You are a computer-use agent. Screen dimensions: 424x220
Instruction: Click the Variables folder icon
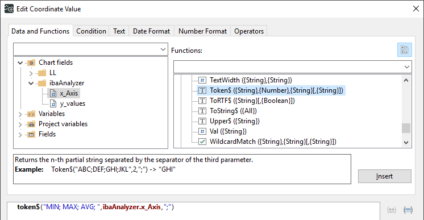pos(31,114)
